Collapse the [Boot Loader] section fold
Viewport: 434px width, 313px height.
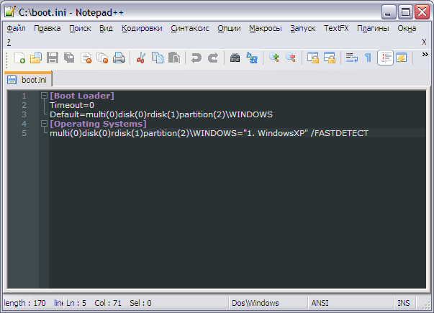pyautogui.click(x=44, y=96)
